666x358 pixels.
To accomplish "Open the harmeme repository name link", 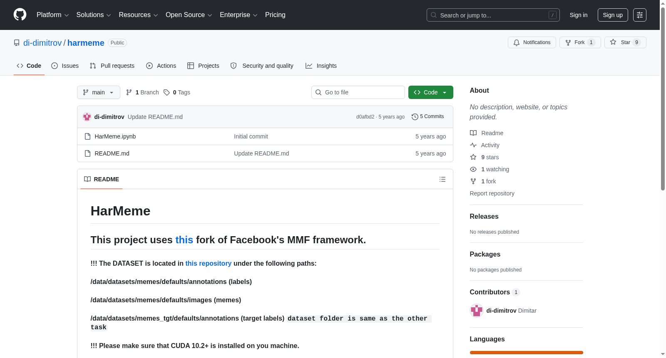I will [x=86, y=43].
